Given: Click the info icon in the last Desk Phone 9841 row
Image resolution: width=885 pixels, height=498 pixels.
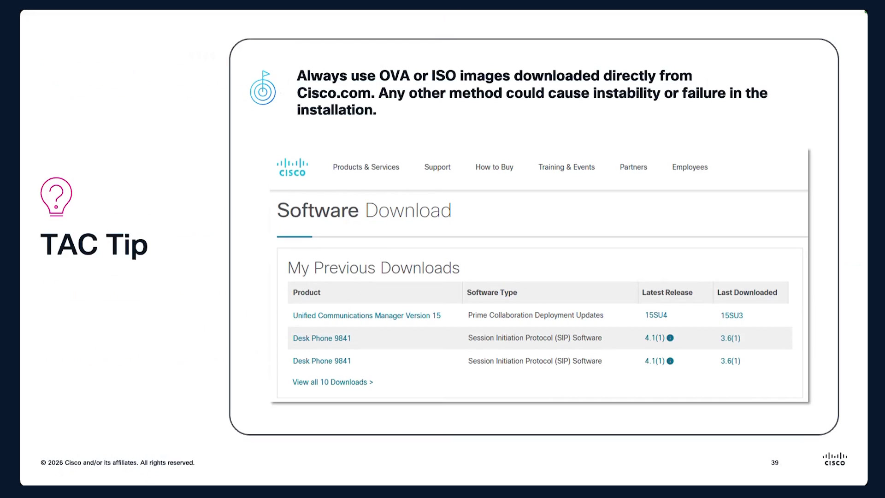Looking at the screenshot, I should [x=670, y=361].
